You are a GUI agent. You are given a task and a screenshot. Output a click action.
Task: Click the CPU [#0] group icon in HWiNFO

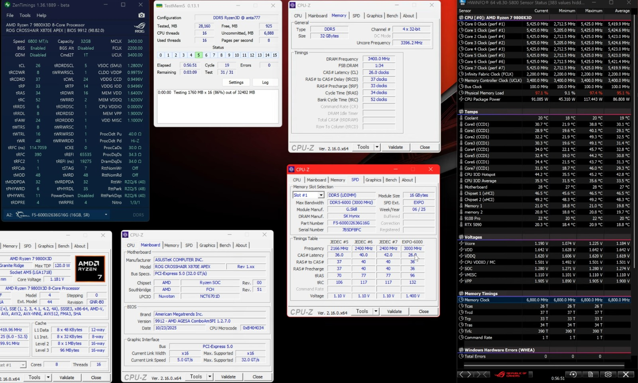point(461,18)
